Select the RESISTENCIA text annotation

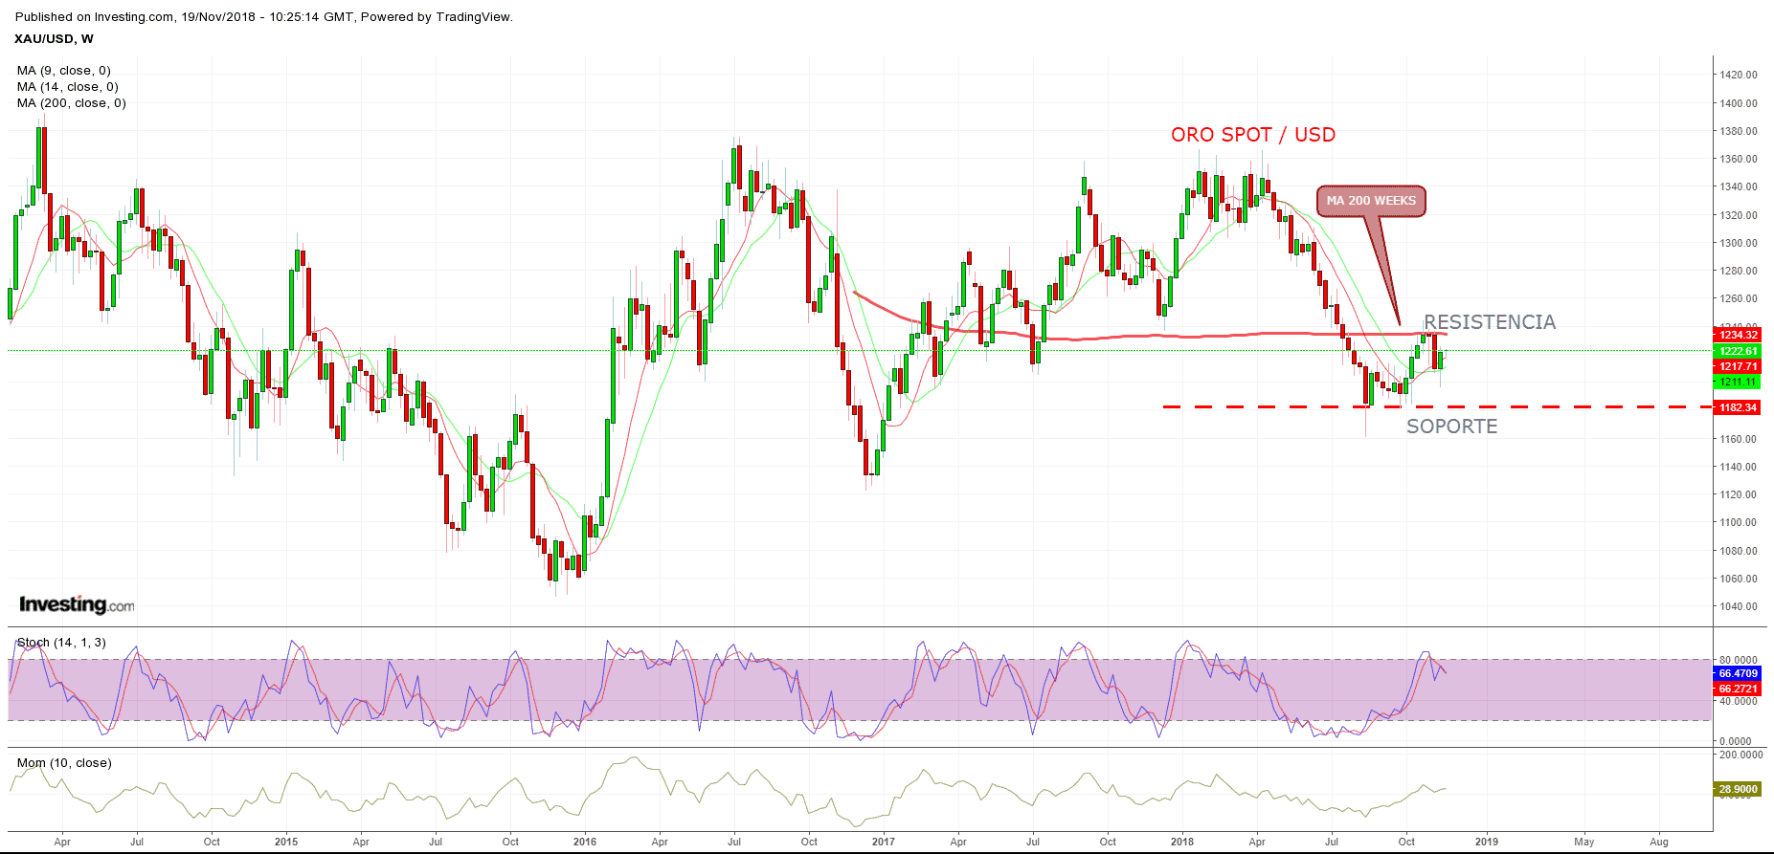1489,322
